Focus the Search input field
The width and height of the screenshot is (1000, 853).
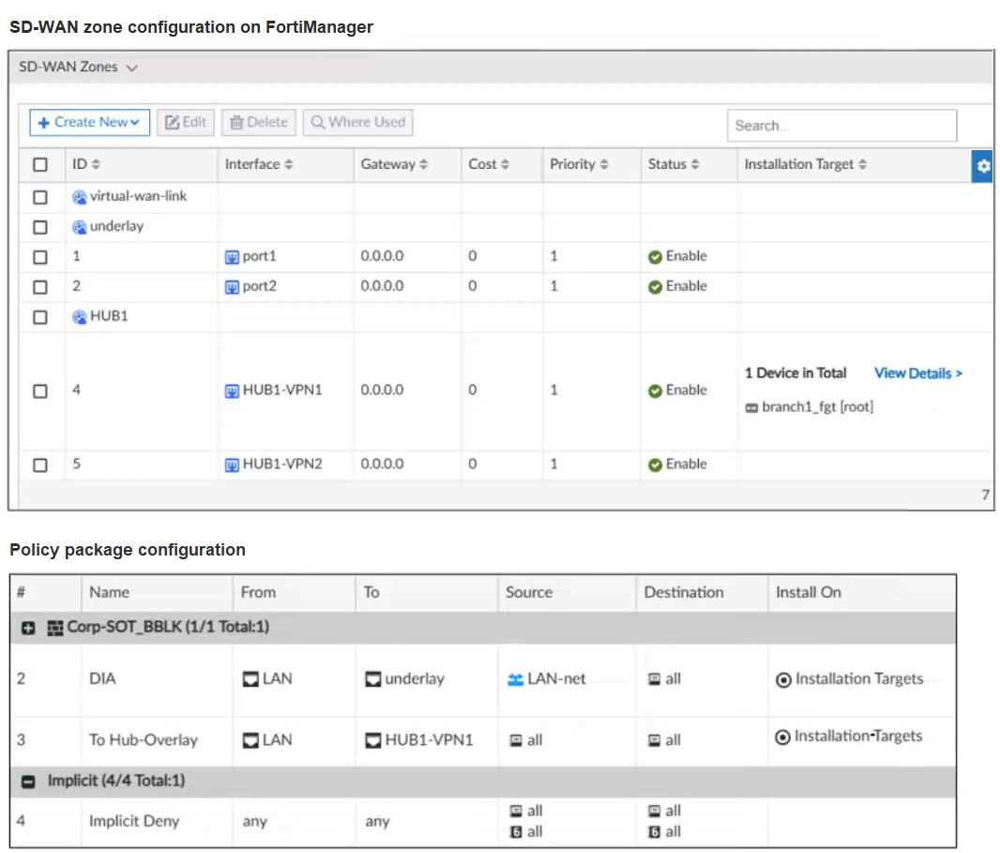[841, 126]
